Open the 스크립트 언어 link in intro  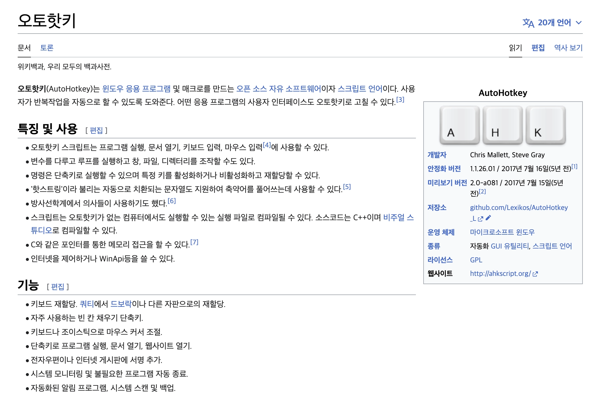click(360, 89)
